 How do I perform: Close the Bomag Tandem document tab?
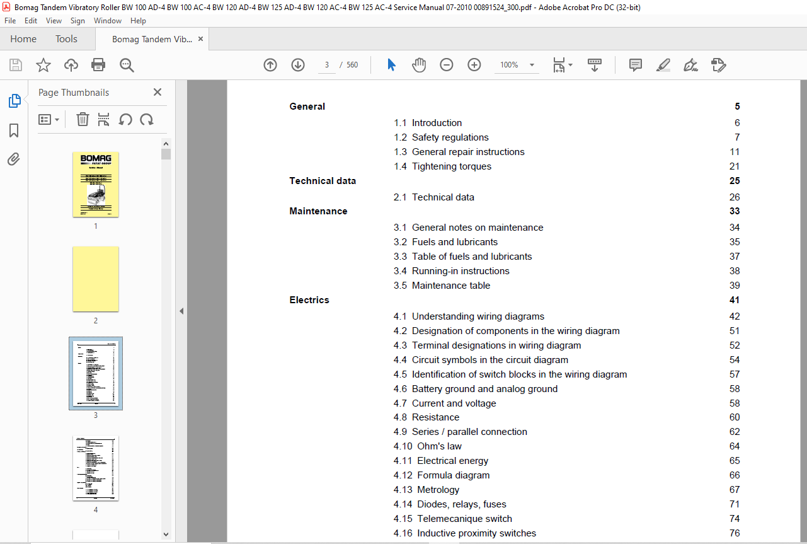pos(200,39)
